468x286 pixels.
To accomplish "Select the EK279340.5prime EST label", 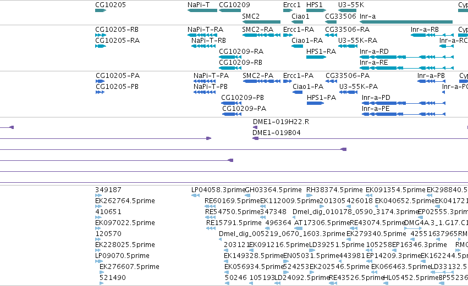I will pos(376,234).
